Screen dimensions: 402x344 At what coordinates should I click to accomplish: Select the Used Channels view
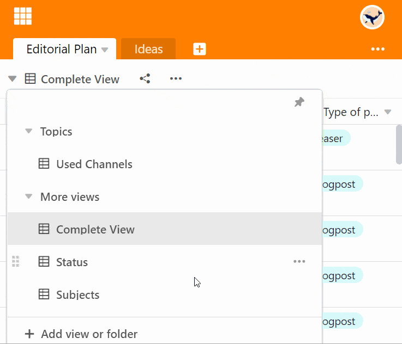tap(94, 164)
